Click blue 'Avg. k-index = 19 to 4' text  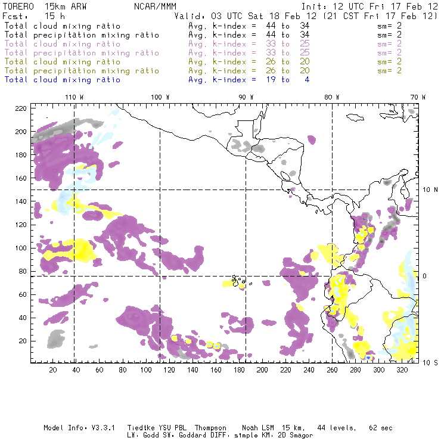click(249, 80)
